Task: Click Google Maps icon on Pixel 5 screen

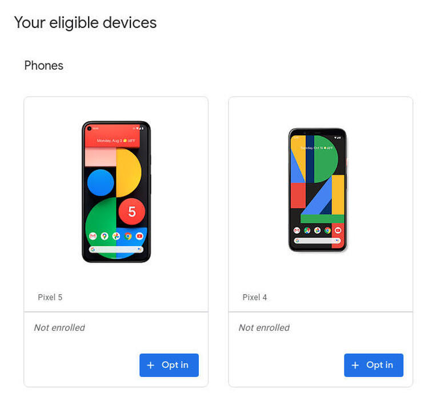Action: 105,236
